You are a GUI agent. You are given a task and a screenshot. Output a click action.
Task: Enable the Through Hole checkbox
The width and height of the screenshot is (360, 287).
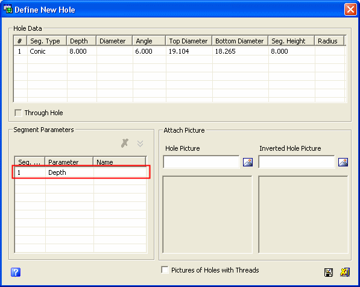(18, 113)
